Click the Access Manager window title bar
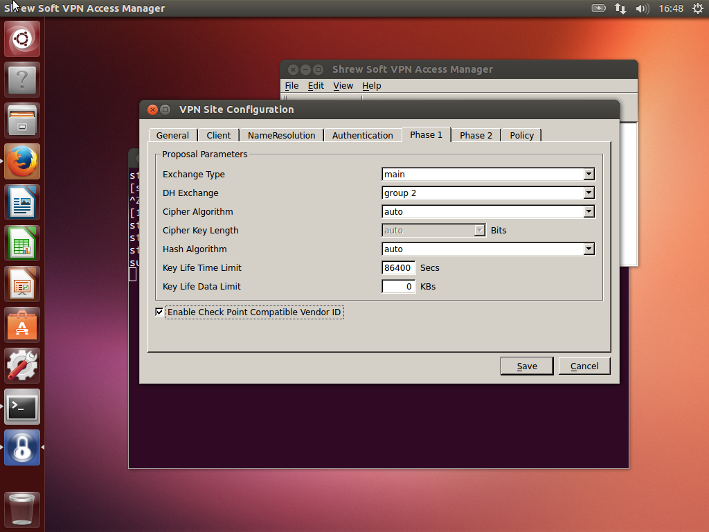The height and width of the screenshot is (532, 709). click(459, 69)
